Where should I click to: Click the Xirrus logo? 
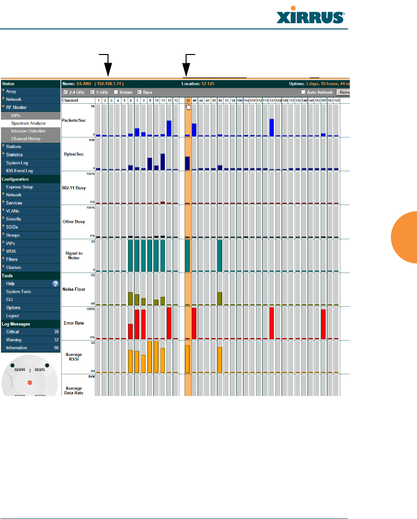tap(310, 16)
